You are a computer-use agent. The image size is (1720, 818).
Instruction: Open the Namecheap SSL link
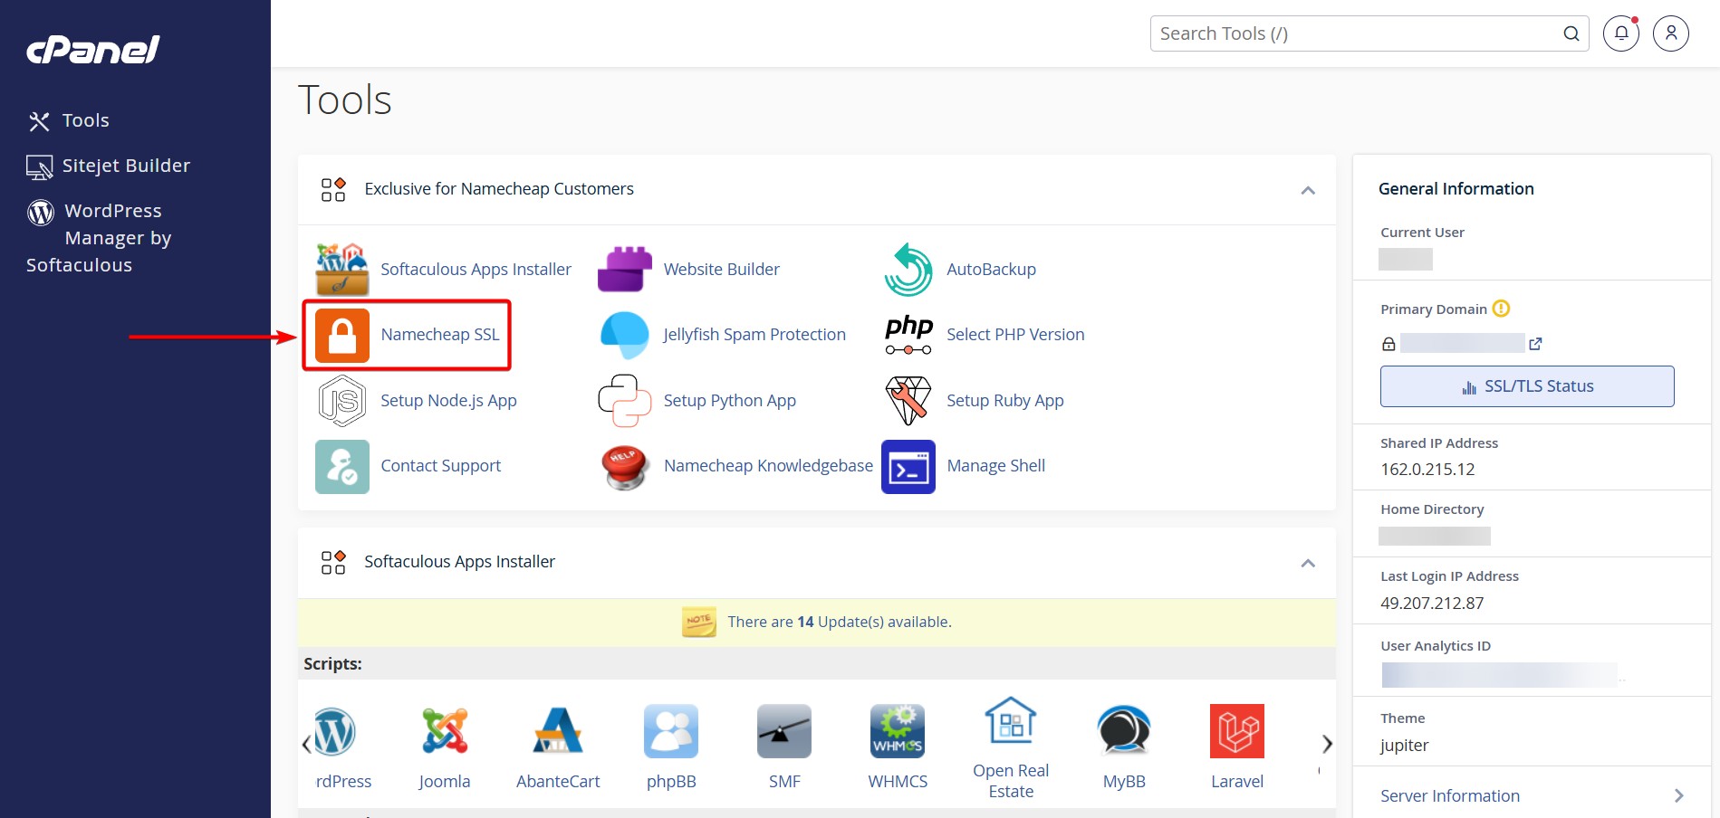point(440,335)
